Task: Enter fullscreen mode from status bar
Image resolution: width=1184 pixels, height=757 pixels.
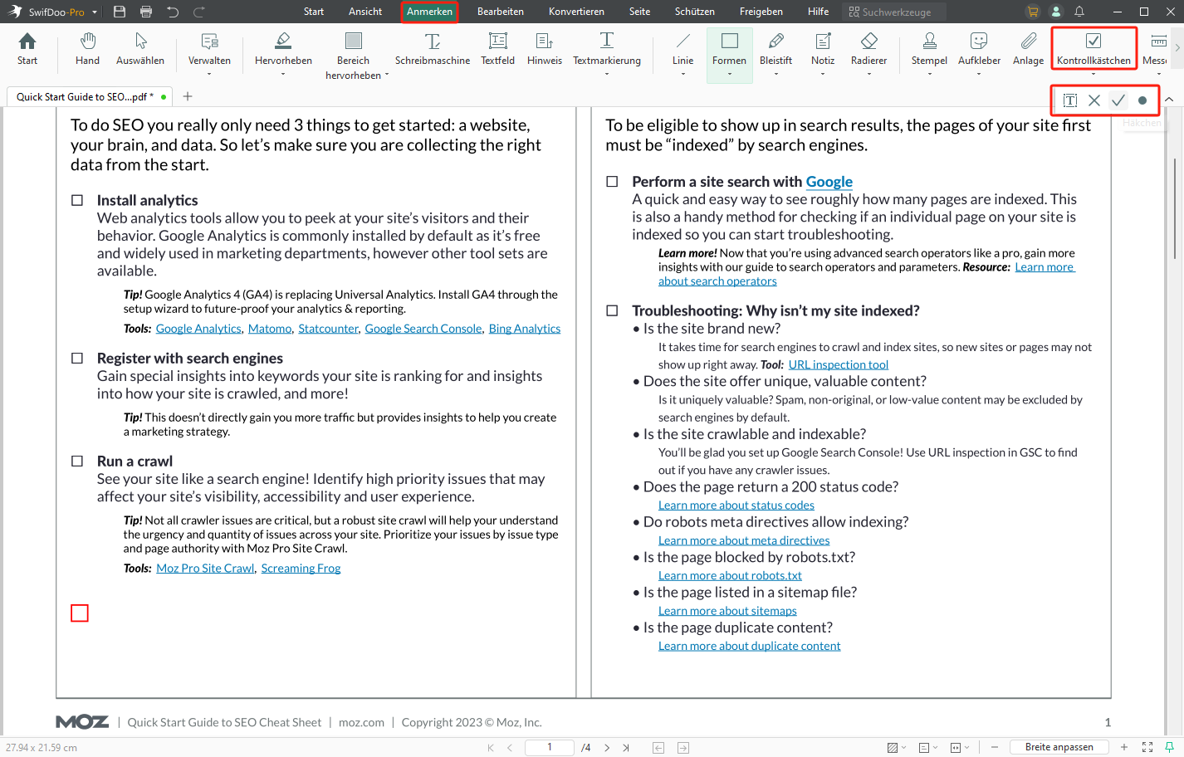Action: [1147, 748]
